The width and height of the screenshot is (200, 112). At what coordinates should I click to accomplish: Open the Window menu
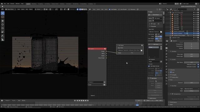point(17,4)
